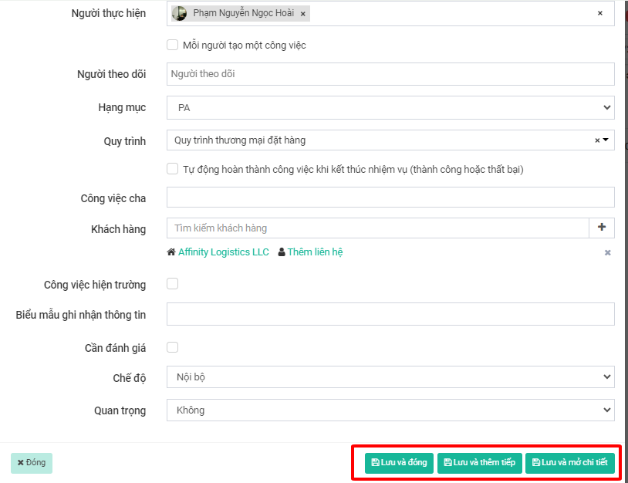Screen dimensions: 628x483
Task: Open the Quan trọng dropdown
Action: [390, 410]
